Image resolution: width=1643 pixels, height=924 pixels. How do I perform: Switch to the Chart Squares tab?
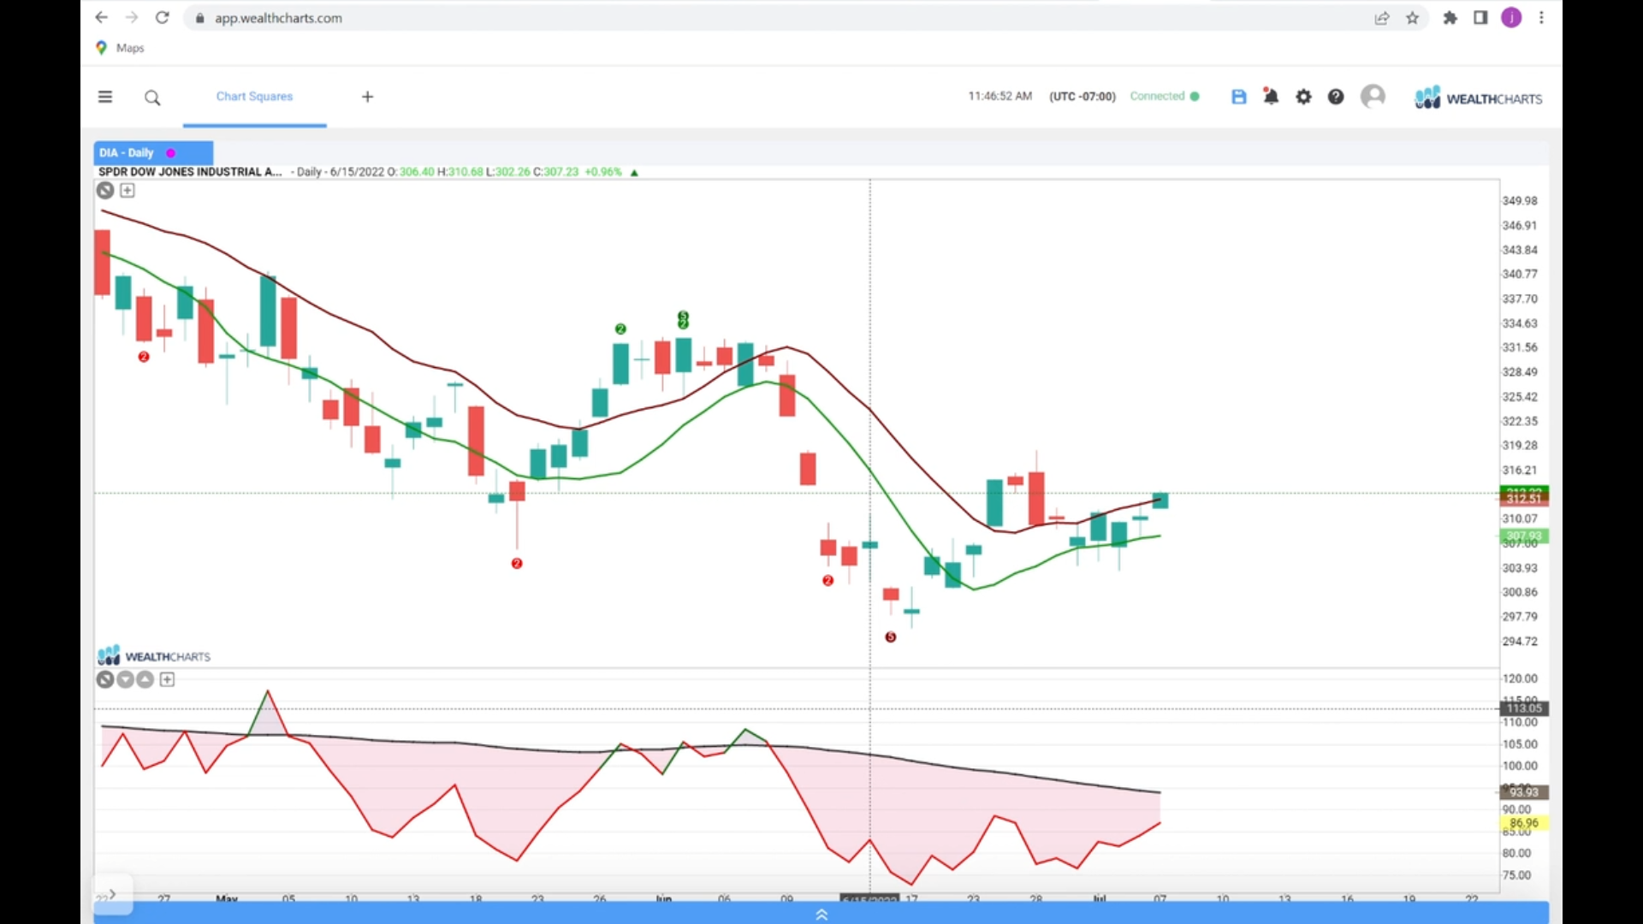(x=254, y=97)
